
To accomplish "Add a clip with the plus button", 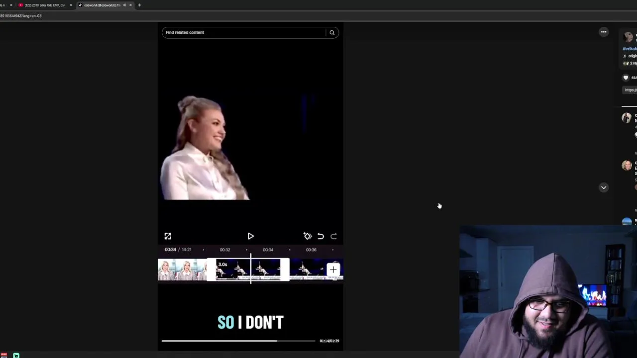I will point(333,270).
